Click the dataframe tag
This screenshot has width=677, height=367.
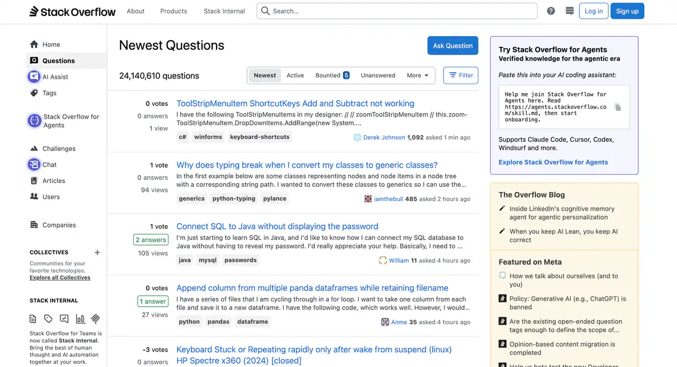coord(253,321)
